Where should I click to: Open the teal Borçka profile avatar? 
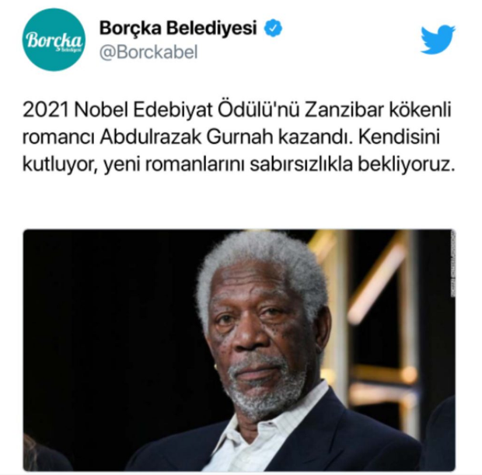point(54,40)
